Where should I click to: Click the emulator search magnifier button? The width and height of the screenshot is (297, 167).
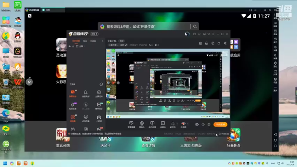195,26
